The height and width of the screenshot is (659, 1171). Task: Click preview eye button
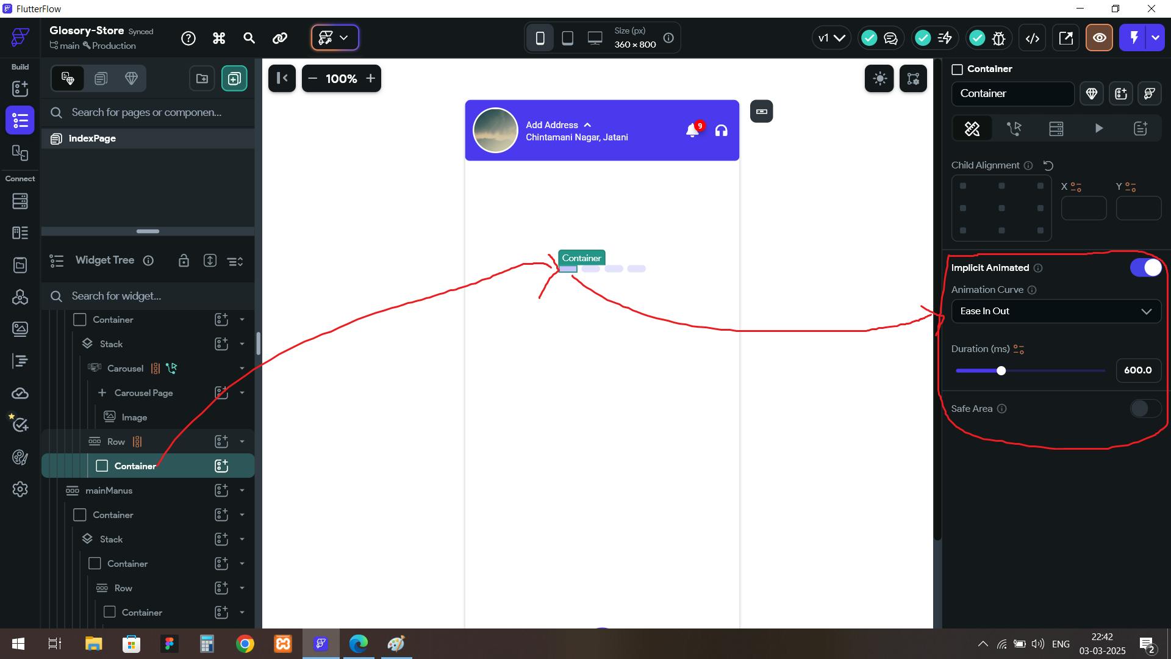coord(1099,38)
